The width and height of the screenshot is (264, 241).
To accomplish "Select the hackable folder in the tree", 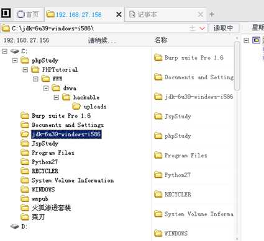I will coord(81,97).
